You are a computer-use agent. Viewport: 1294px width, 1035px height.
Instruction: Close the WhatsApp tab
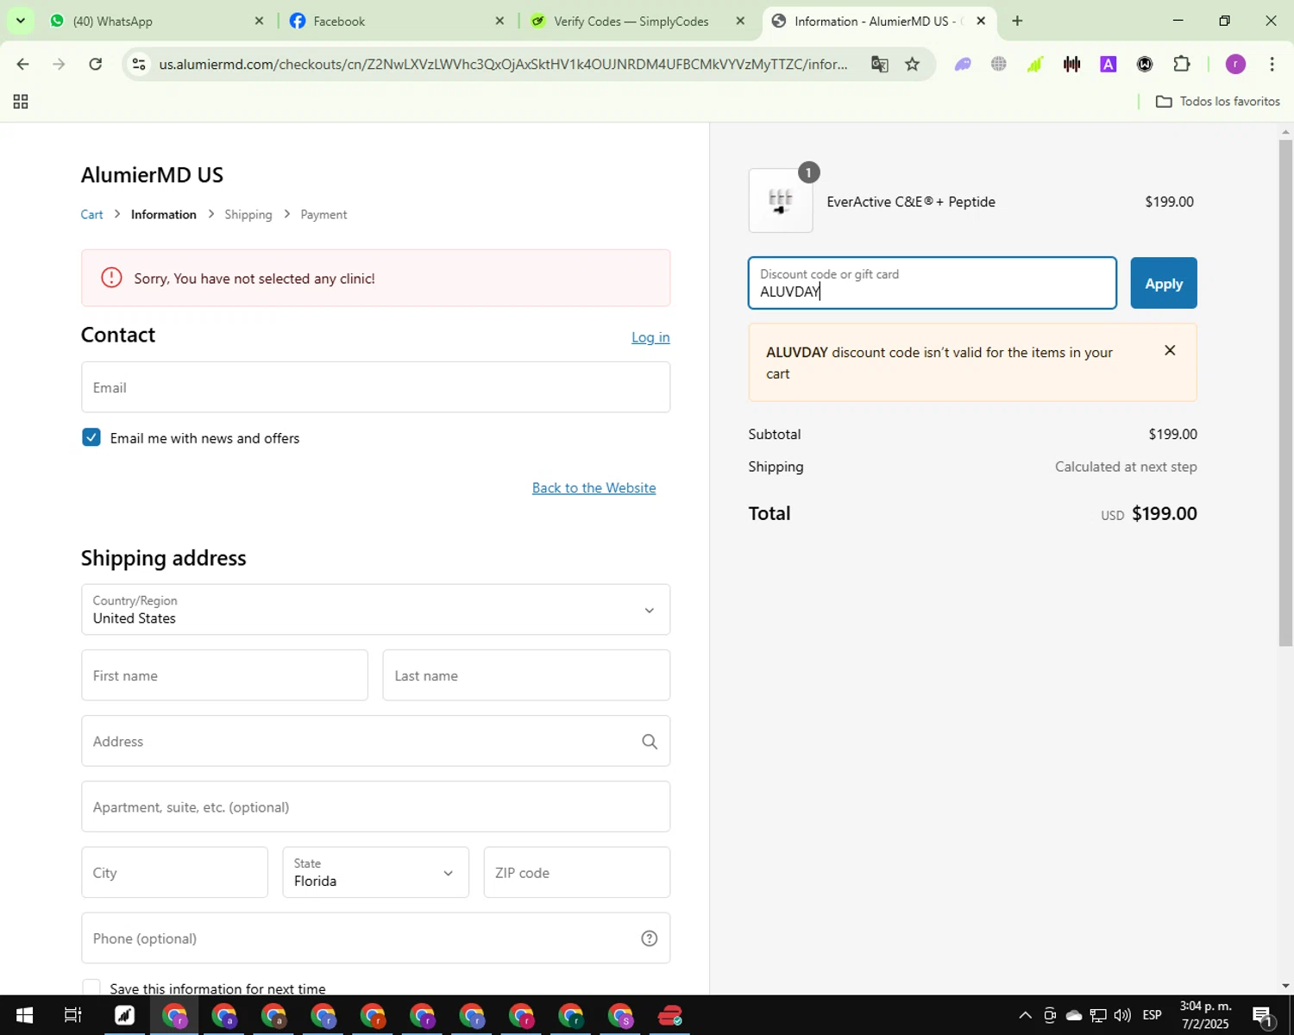pos(259,21)
